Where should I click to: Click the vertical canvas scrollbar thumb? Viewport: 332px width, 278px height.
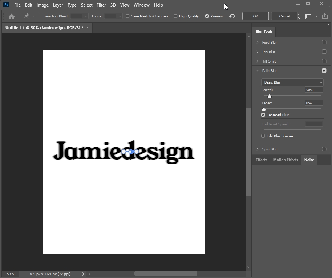(248, 152)
